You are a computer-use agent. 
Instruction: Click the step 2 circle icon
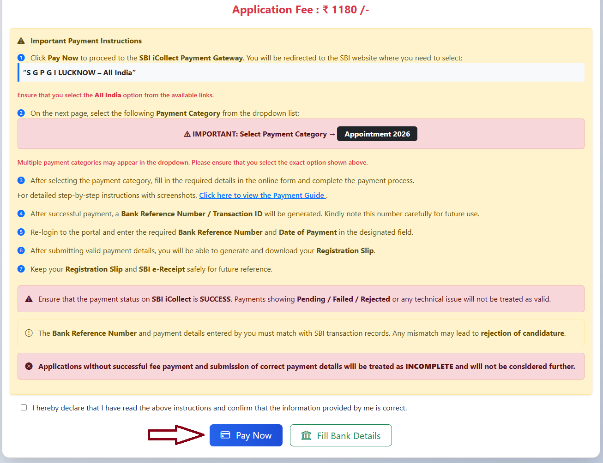pos(21,113)
